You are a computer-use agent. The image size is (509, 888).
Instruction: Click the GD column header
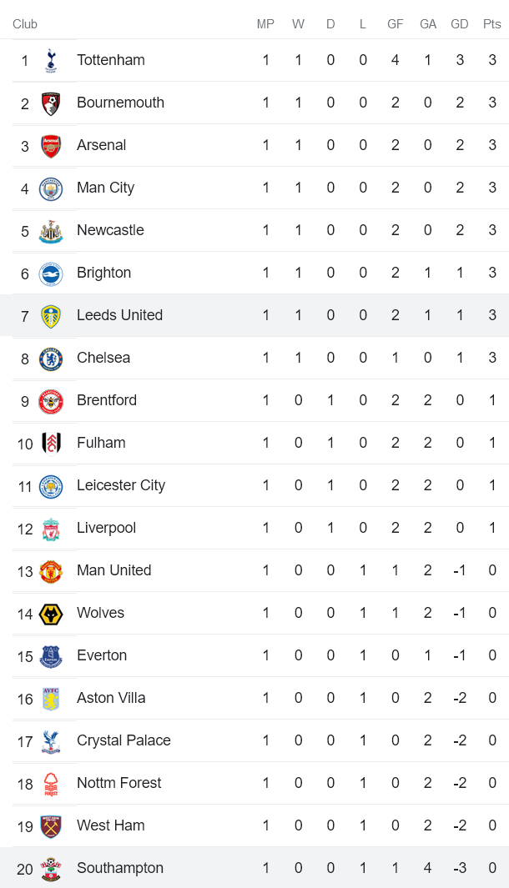pos(460,24)
